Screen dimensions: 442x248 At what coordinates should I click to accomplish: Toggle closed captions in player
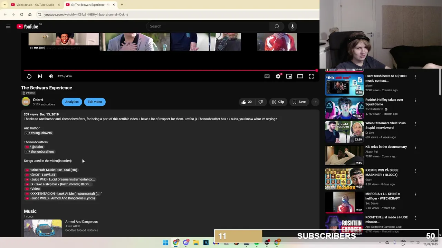267,76
